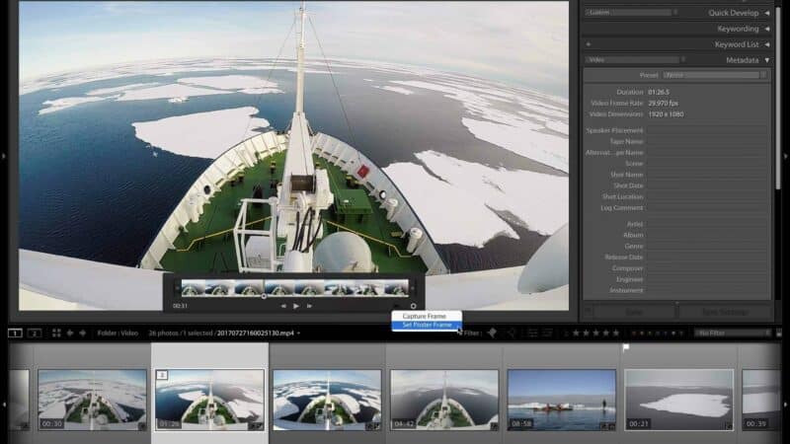Open the Quick Develop saved preset dropdown

click(632, 13)
